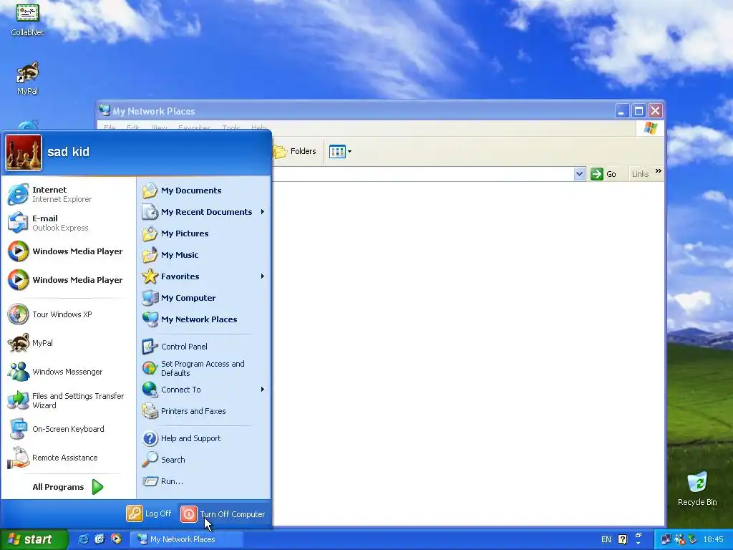Launch Outlook Express E-mail entry
The image size is (733, 550).
click(x=68, y=223)
